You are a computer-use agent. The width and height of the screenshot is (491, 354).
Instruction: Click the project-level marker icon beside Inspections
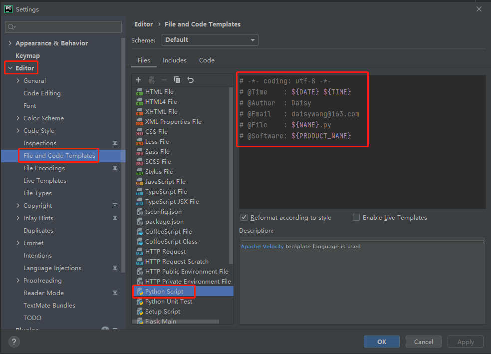pos(115,143)
